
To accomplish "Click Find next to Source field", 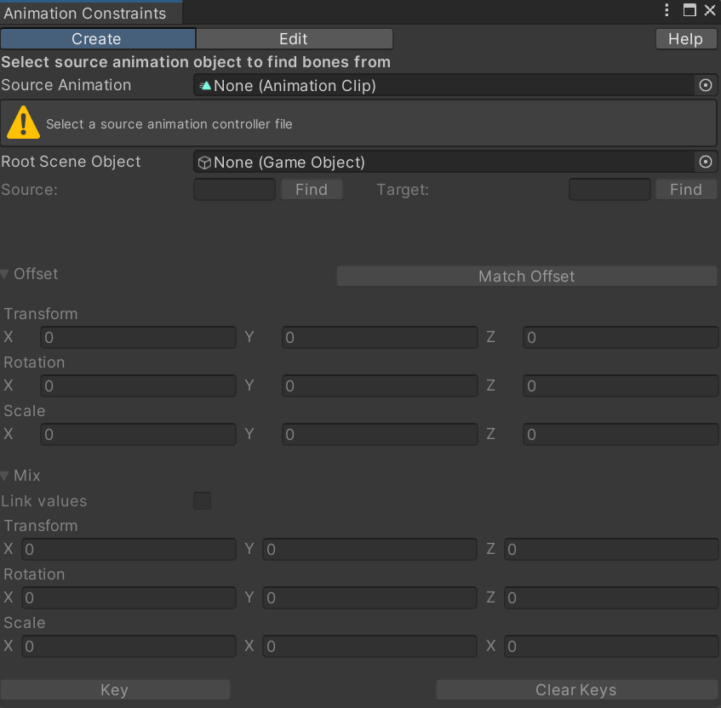I will [x=312, y=190].
